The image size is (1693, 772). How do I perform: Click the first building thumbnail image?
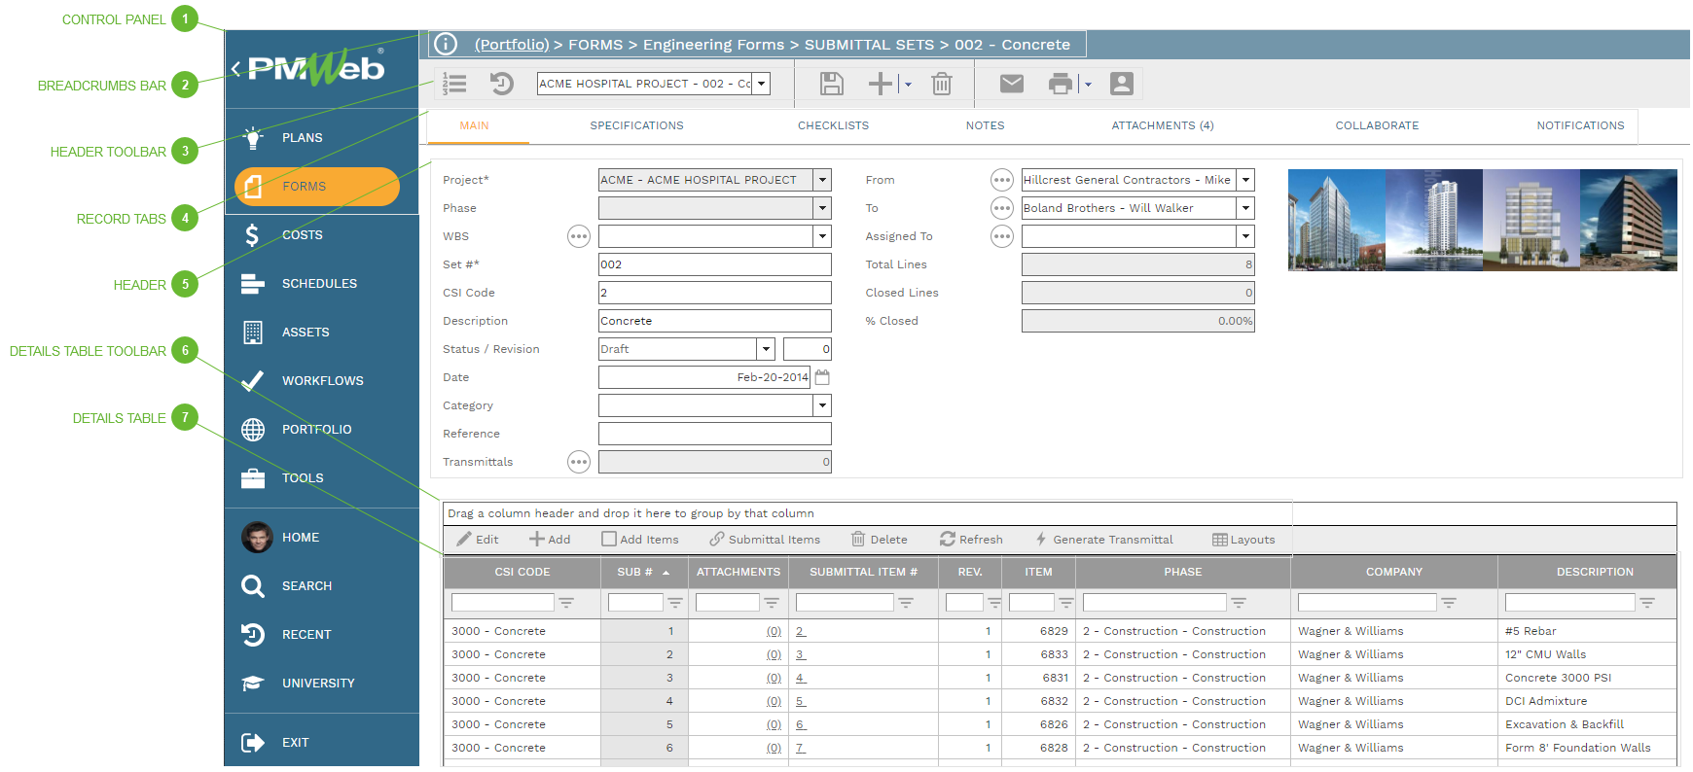tap(1337, 220)
